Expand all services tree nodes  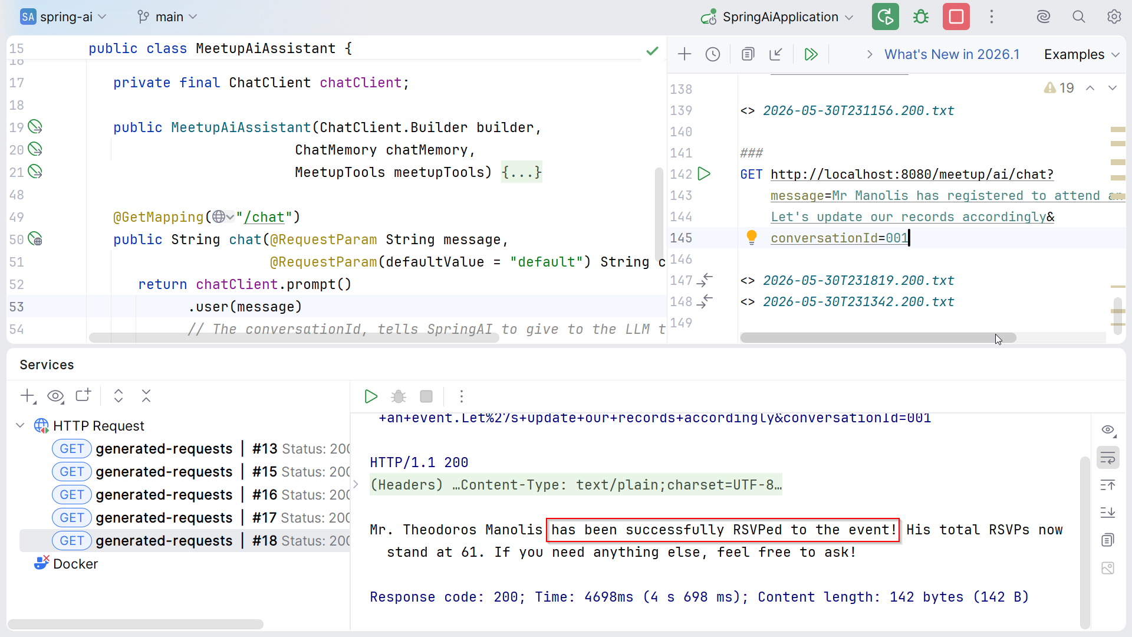tap(118, 396)
